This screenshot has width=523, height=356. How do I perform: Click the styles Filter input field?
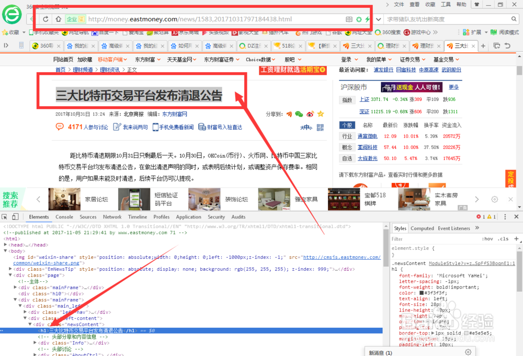434,239
